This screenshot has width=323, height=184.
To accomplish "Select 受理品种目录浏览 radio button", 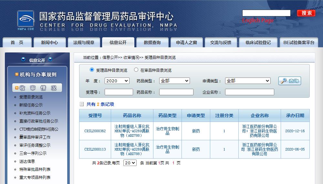I will [92, 70].
